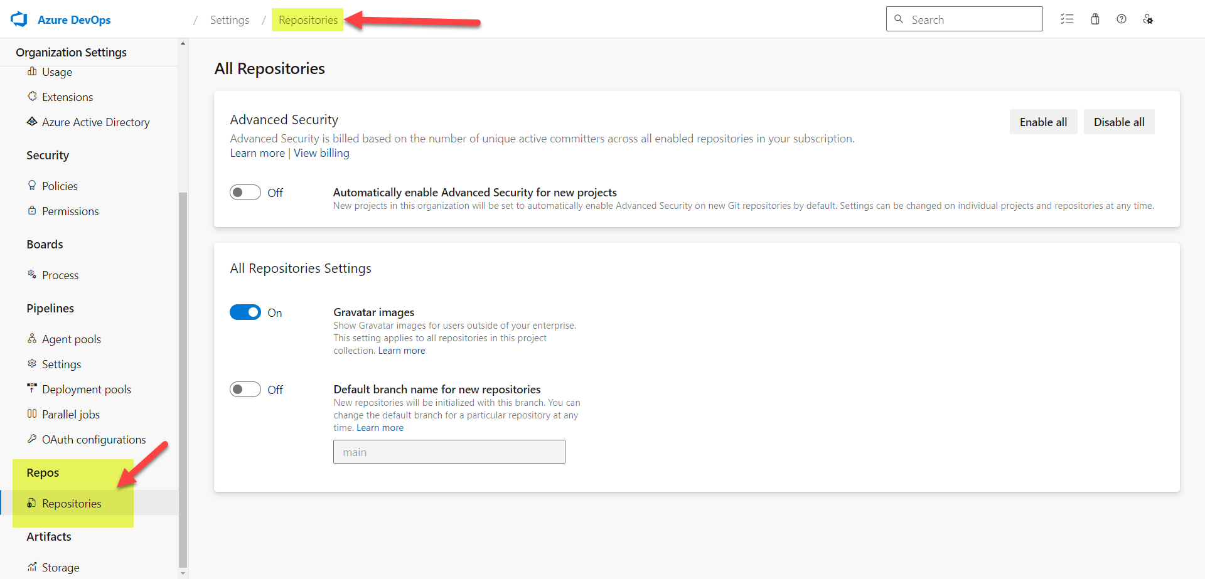Click the Pipelines section header in sidebar
Screen dimensions: 1205x579
pyautogui.click(x=50, y=308)
